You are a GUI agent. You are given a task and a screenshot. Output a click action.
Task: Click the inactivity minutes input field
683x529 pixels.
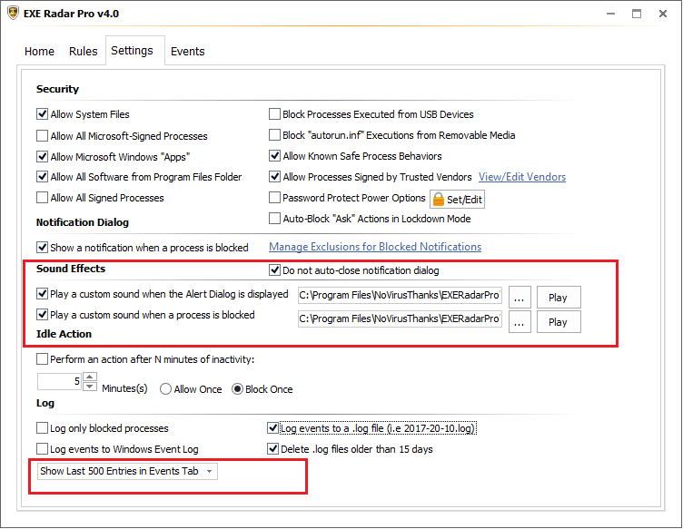click(59, 382)
